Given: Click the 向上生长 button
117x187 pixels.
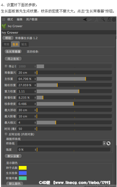Looking at the screenshot, I should click(13, 59).
